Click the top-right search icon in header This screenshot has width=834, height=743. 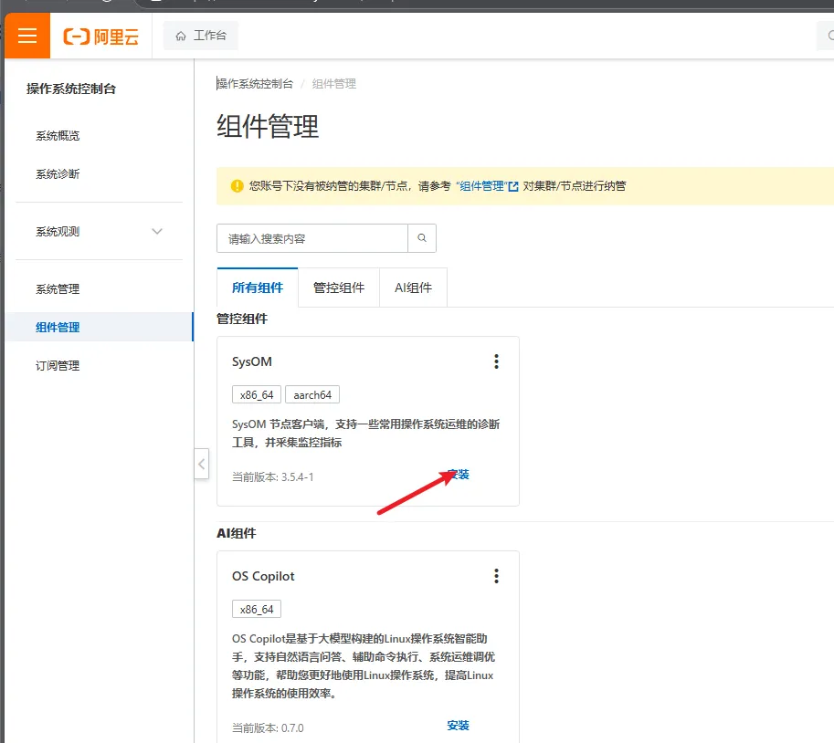(x=829, y=36)
